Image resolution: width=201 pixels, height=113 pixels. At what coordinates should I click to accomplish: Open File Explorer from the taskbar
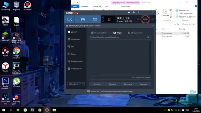click(54, 110)
